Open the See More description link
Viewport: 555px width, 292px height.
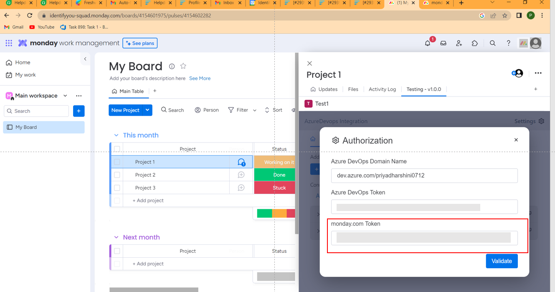coord(200,79)
